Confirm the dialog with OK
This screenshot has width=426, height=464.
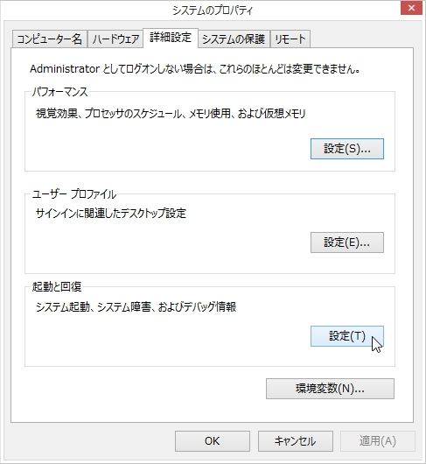pos(213,441)
